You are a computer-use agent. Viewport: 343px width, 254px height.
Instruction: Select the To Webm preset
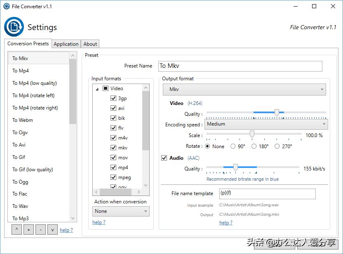tap(23, 120)
